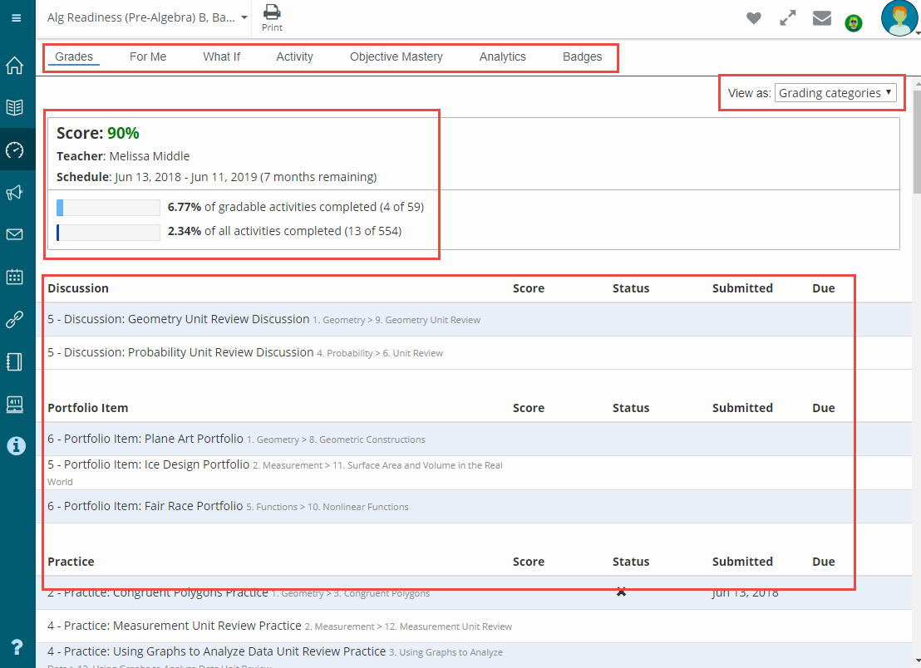Click the chain links icon
This screenshot has height=668, width=921.
[x=15, y=319]
